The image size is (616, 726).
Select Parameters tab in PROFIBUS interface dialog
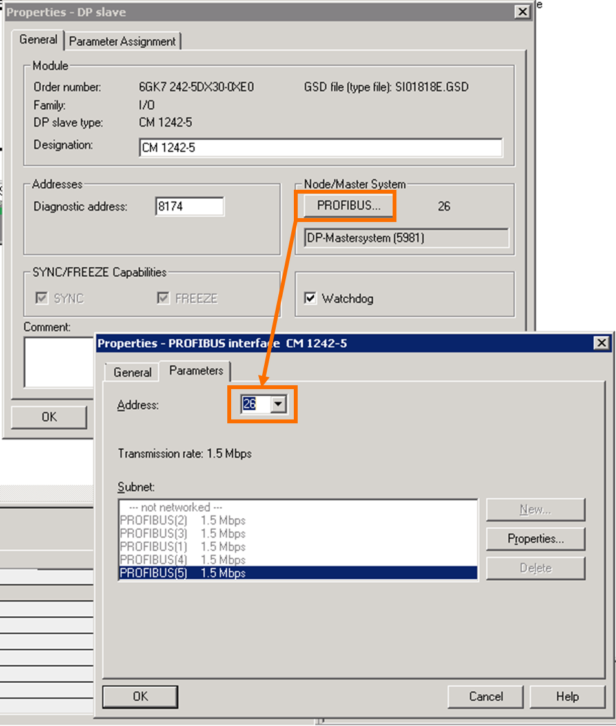pyautogui.click(x=196, y=370)
